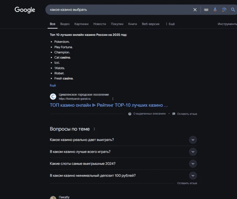The image size is (237, 199).
Task: Open Google Lens image search icon
Action: (x=224, y=10)
